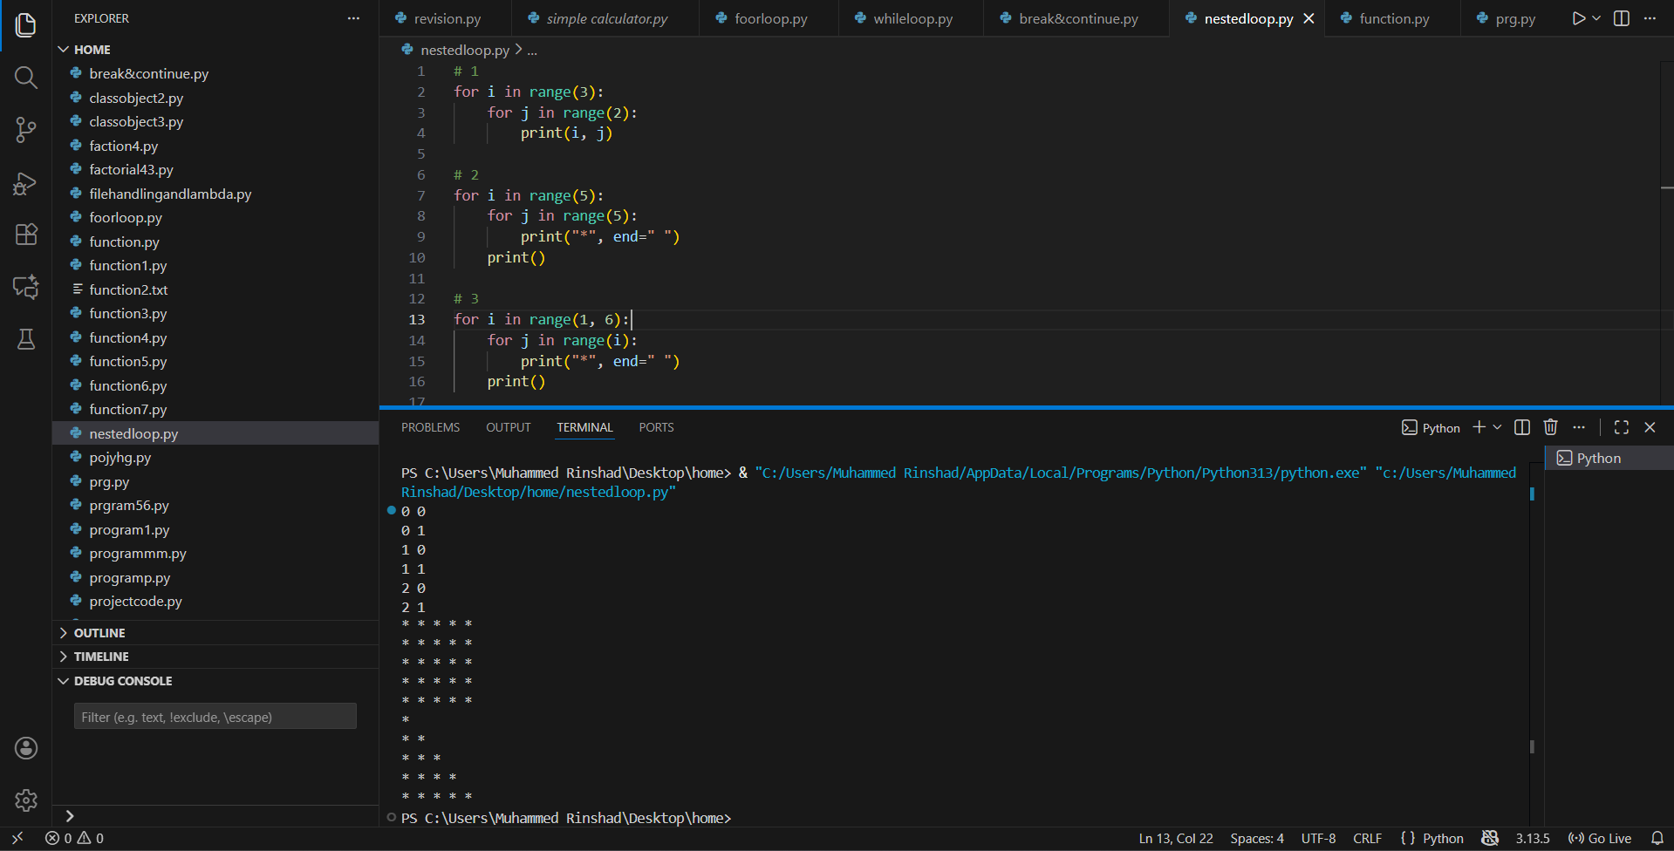Open the Extensions view
Viewport: 1674px width, 851px height.
point(25,234)
